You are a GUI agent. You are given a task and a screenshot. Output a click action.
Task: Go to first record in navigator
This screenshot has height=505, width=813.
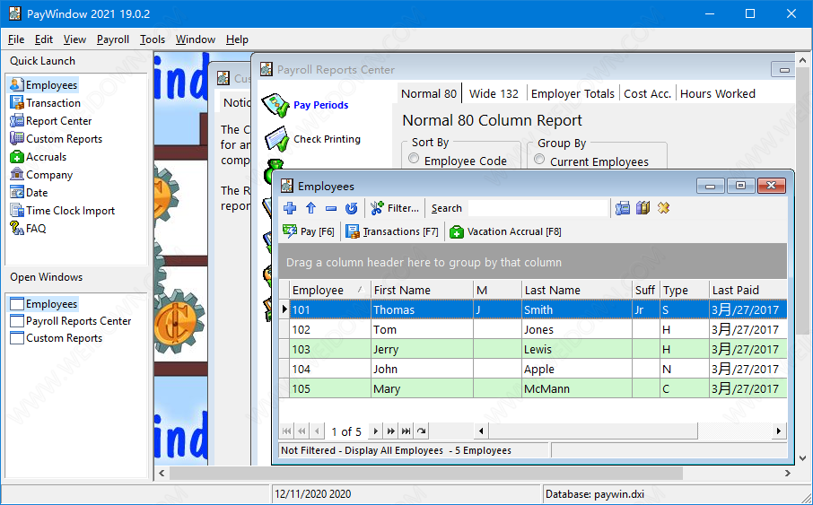(287, 431)
